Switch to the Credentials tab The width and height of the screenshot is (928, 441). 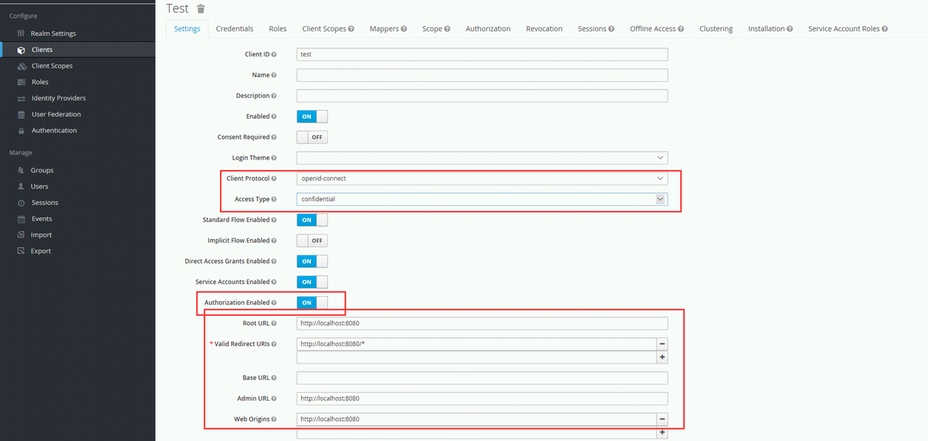click(x=235, y=29)
